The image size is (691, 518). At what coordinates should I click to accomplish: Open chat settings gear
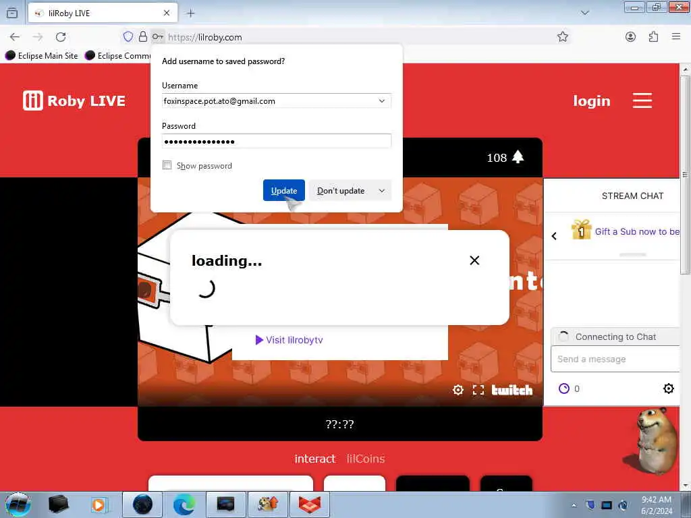pos(669,388)
